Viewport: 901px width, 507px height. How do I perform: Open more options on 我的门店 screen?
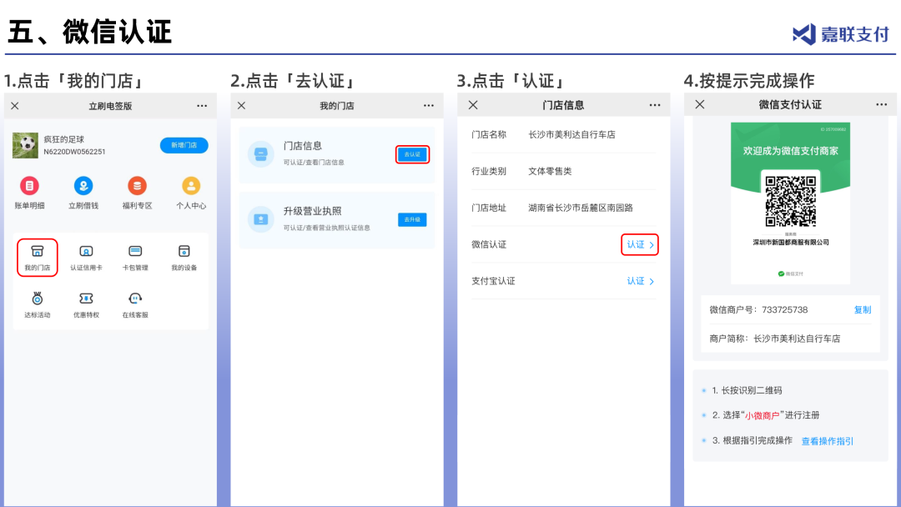(429, 106)
